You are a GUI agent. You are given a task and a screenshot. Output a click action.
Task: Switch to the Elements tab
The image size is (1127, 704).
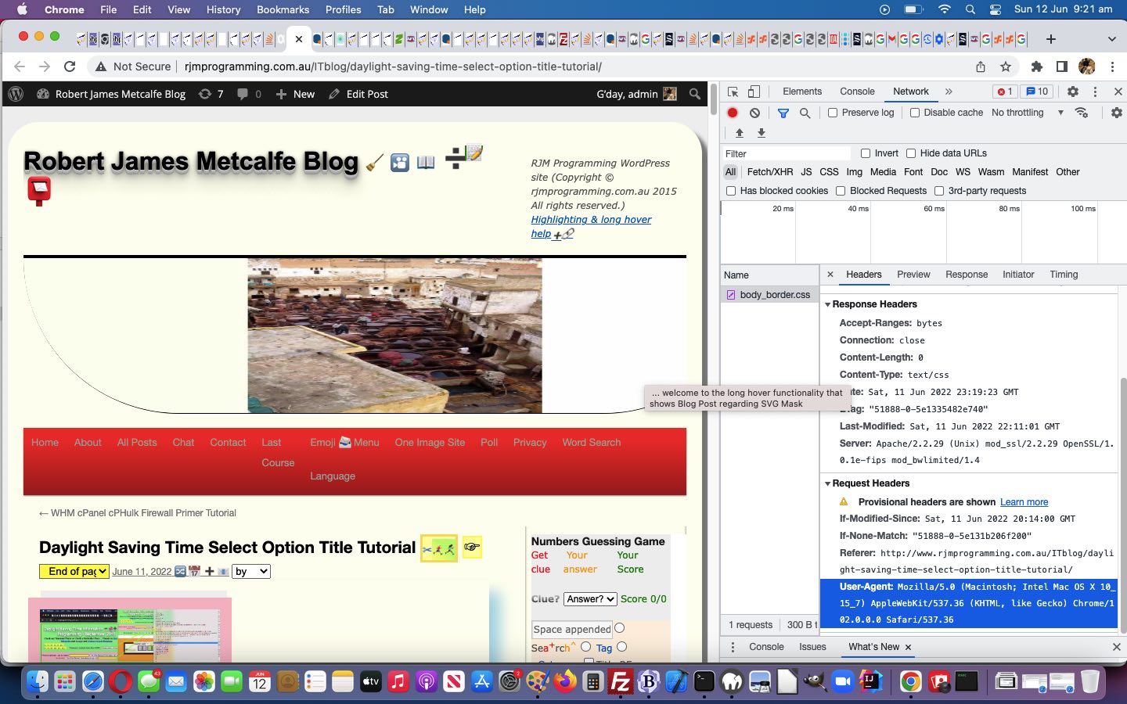[x=802, y=92]
